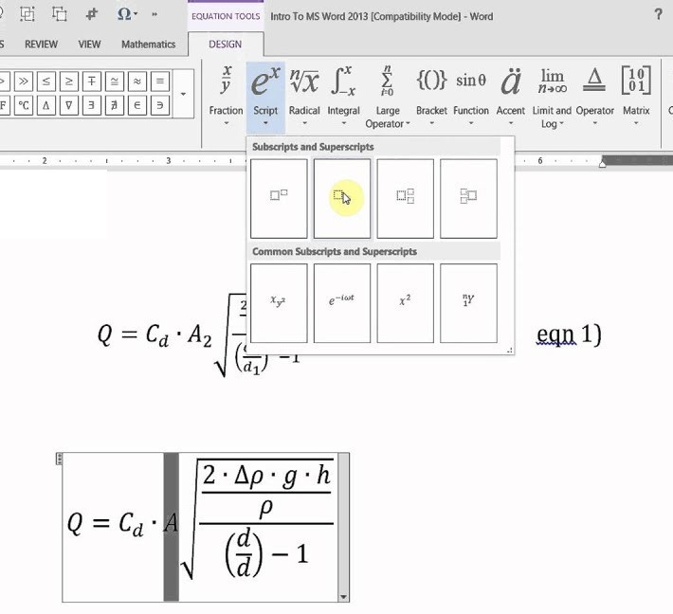Select the Accent structure icon
This screenshot has height=614, width=673.
pos(510,97)
